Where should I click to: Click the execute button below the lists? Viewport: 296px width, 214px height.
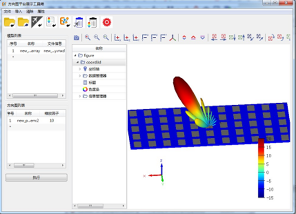click(36, 178)
